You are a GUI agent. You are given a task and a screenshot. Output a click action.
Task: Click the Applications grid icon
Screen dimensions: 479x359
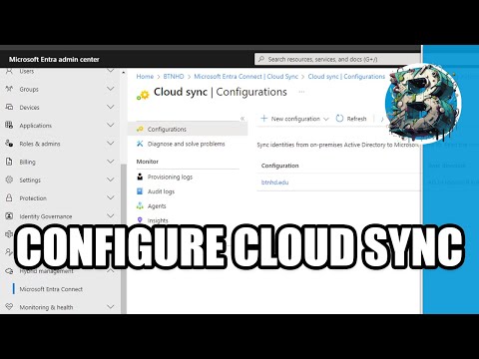(9, 125)
